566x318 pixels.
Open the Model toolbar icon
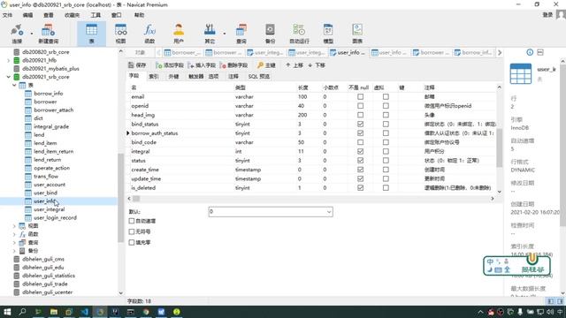pyautogui.click(x=328, y=34)
